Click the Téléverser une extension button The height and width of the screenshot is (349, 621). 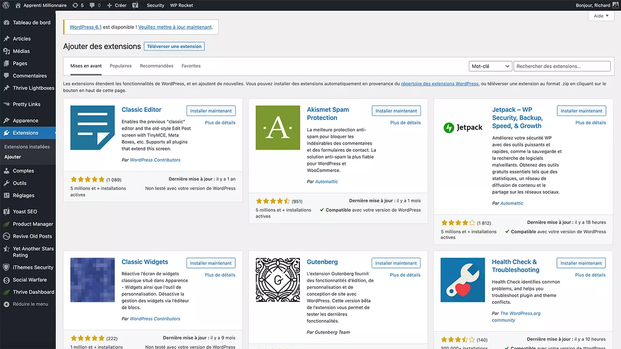click(174, 47)
